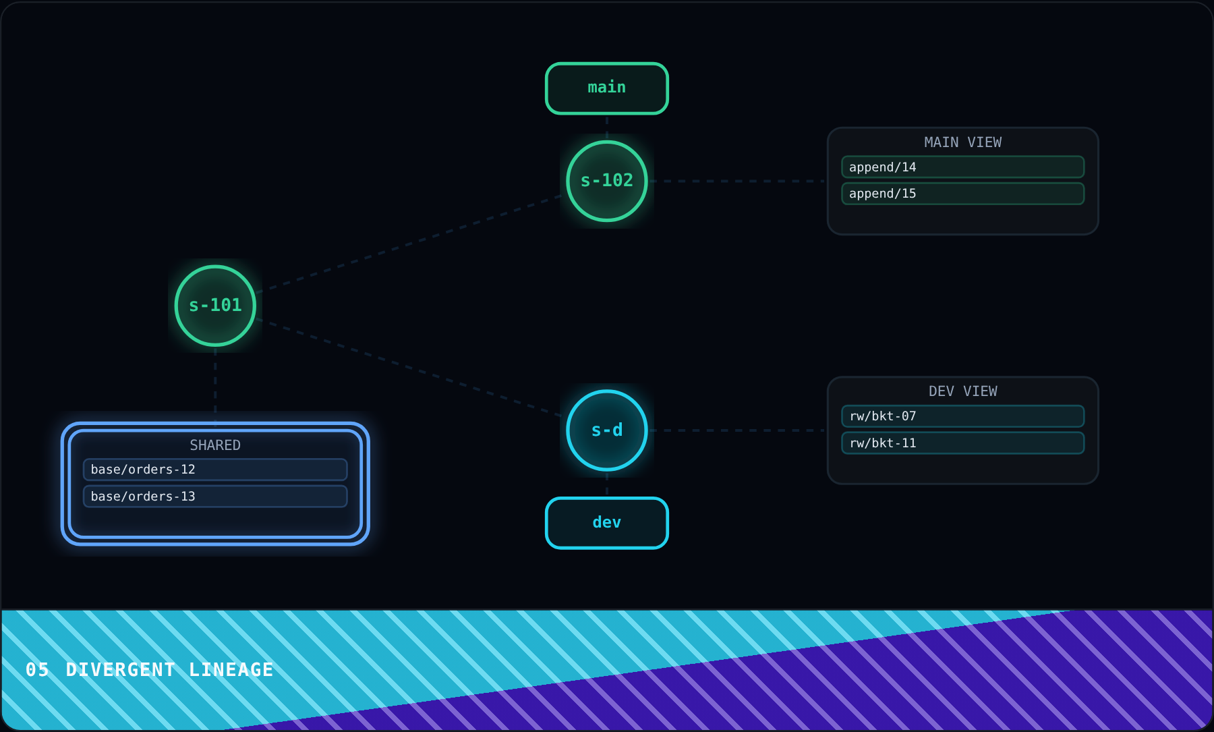Click the DEV VIEW panel title
The image size is (1214, 732).
click(x=963, y=391)
